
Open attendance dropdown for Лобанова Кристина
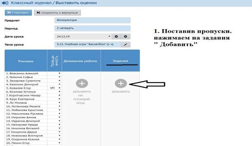point(59,110)
